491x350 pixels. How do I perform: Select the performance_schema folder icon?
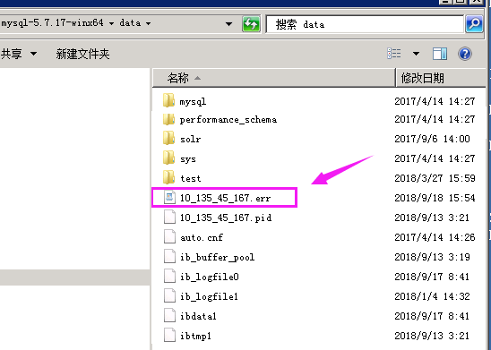click(x=168, y=119)
